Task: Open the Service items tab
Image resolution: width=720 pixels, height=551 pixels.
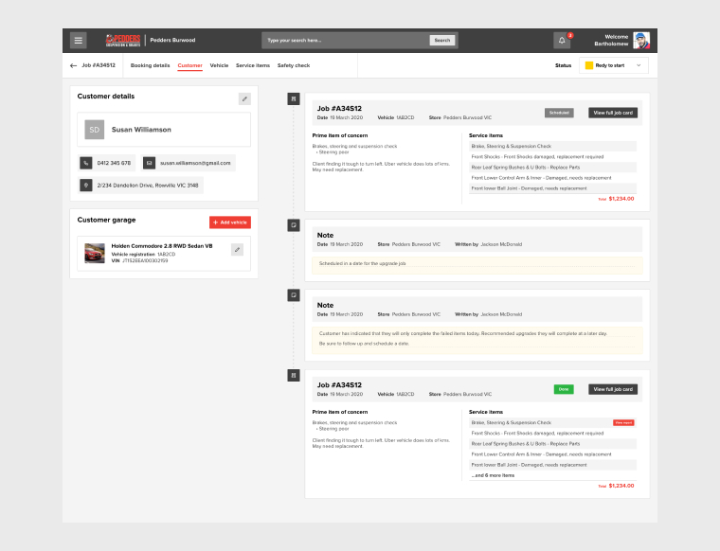Action: 252,65
